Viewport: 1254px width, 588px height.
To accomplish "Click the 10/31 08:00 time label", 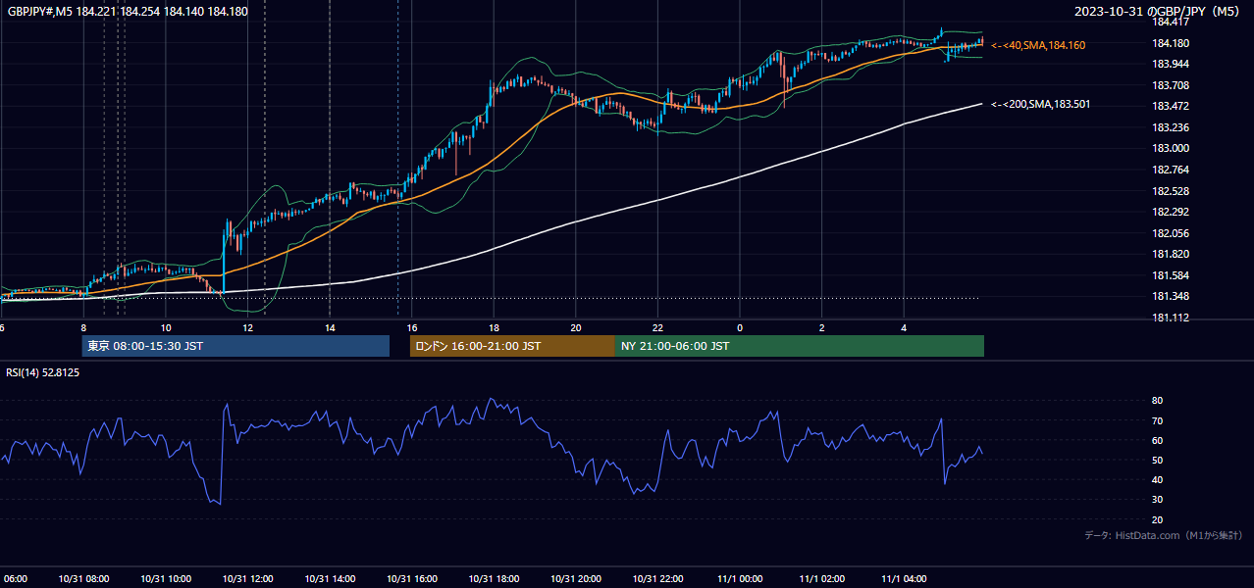I will click(x=83, y=578).
